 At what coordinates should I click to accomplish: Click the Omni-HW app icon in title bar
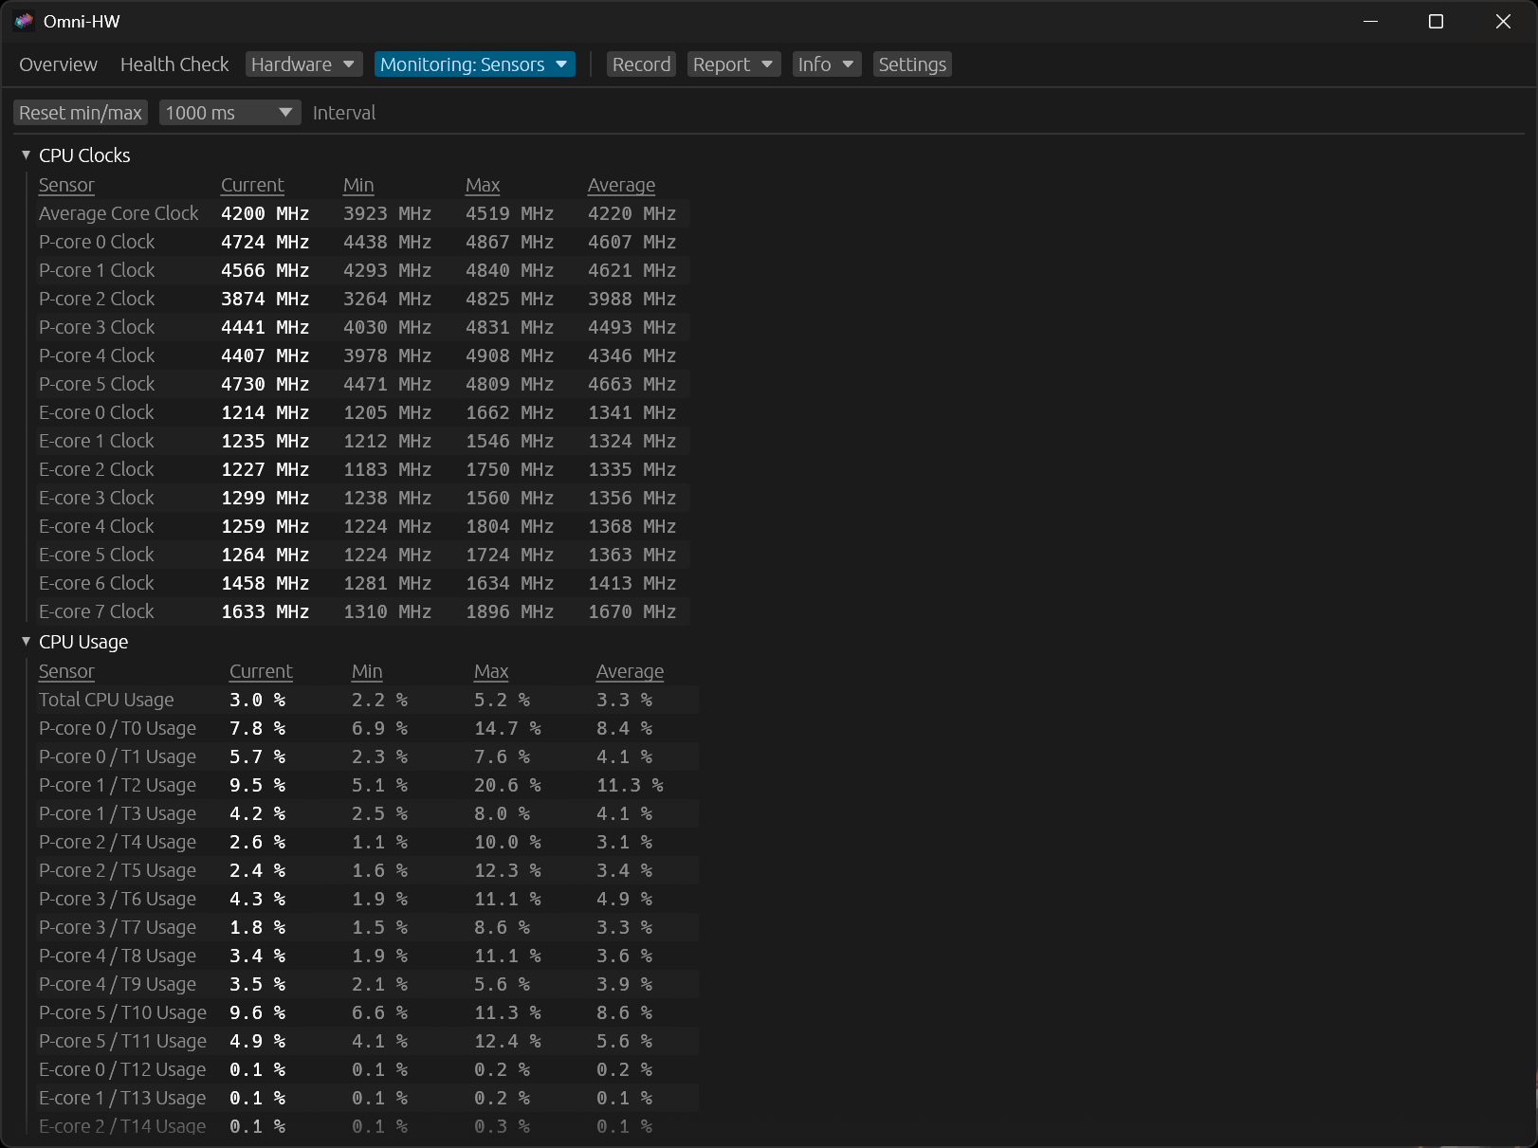[24, 21]
